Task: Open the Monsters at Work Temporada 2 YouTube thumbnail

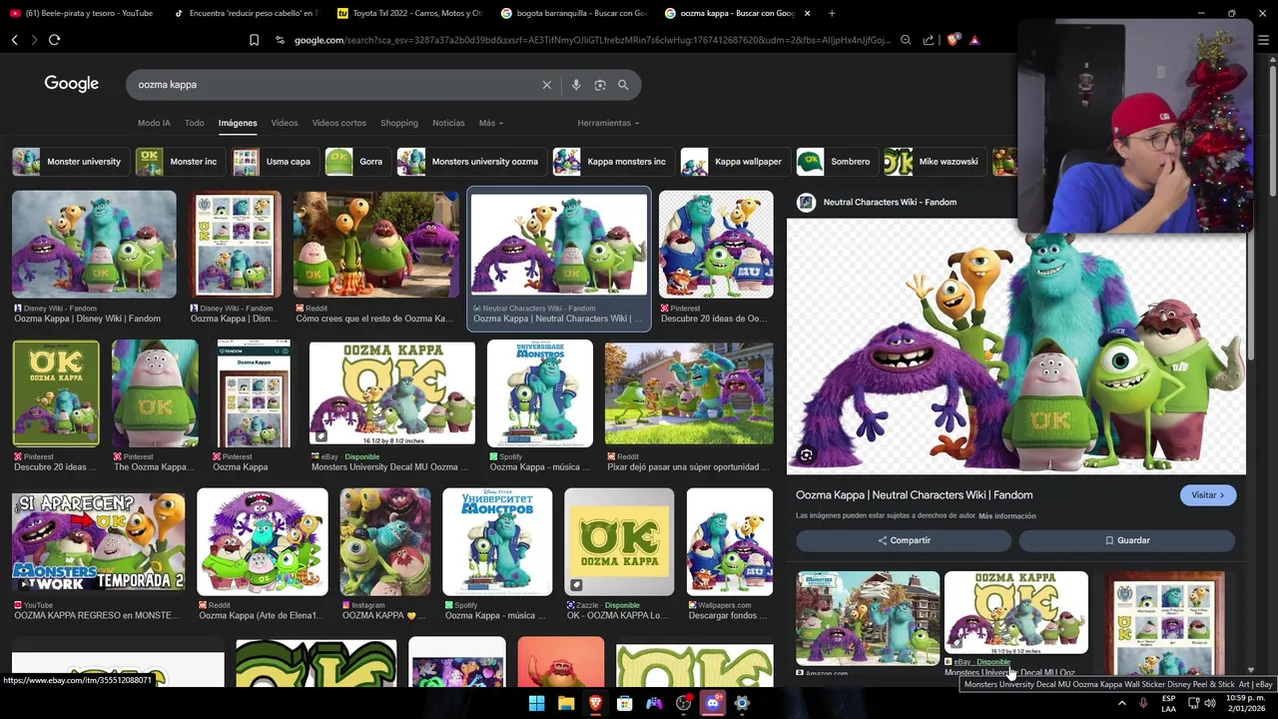Action: (98, 541)
